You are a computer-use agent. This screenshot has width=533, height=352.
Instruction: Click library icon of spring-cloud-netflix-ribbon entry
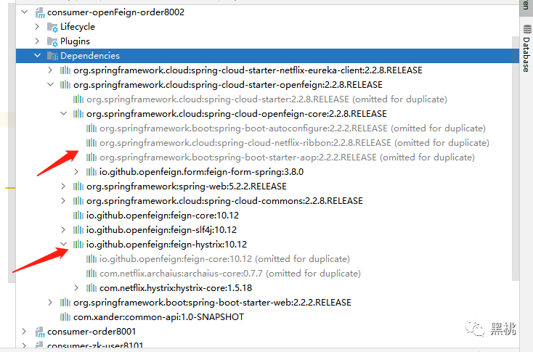tap(91, 143)
